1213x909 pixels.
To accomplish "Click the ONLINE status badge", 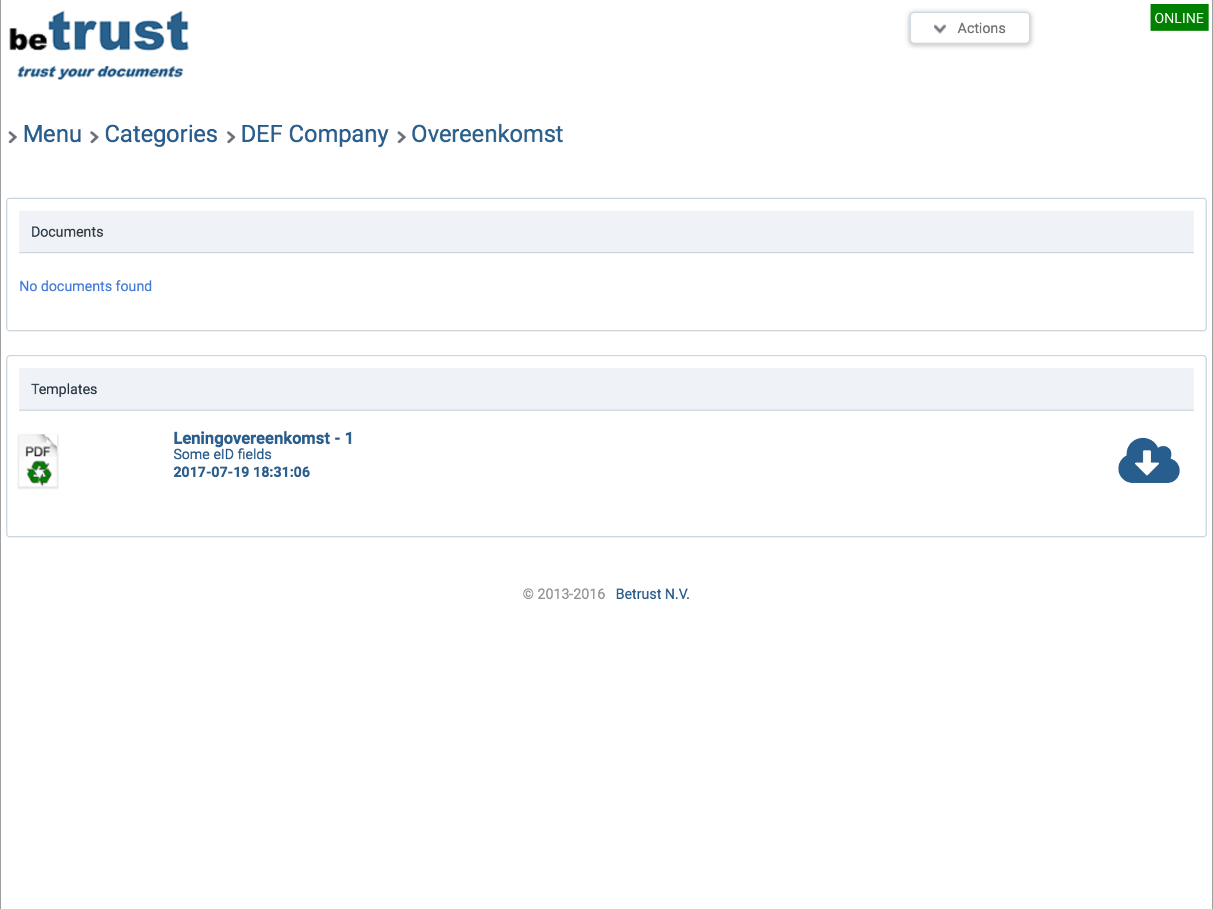I will 1178,18.
